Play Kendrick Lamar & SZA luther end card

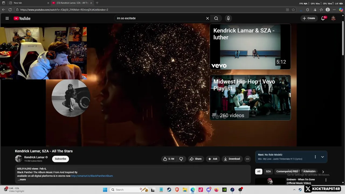250,47
